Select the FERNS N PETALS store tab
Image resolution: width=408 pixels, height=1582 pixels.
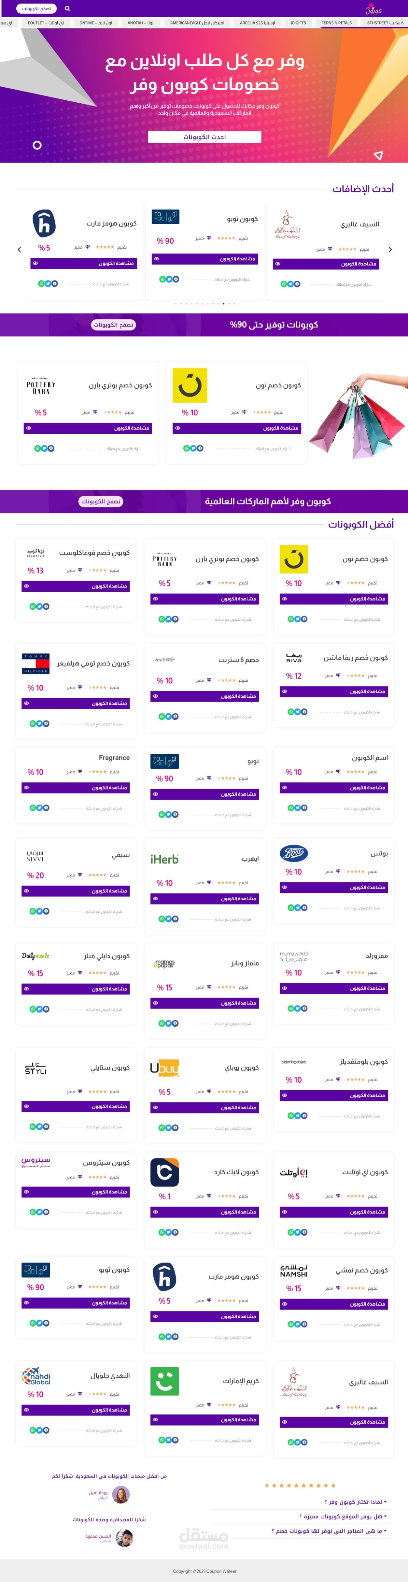pos(336,23)
